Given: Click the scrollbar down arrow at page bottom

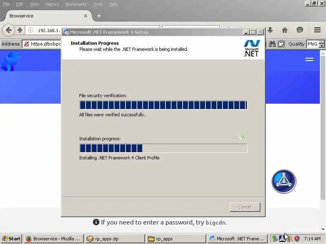Looking at the screenshot, I should click(x=323, y=229).
